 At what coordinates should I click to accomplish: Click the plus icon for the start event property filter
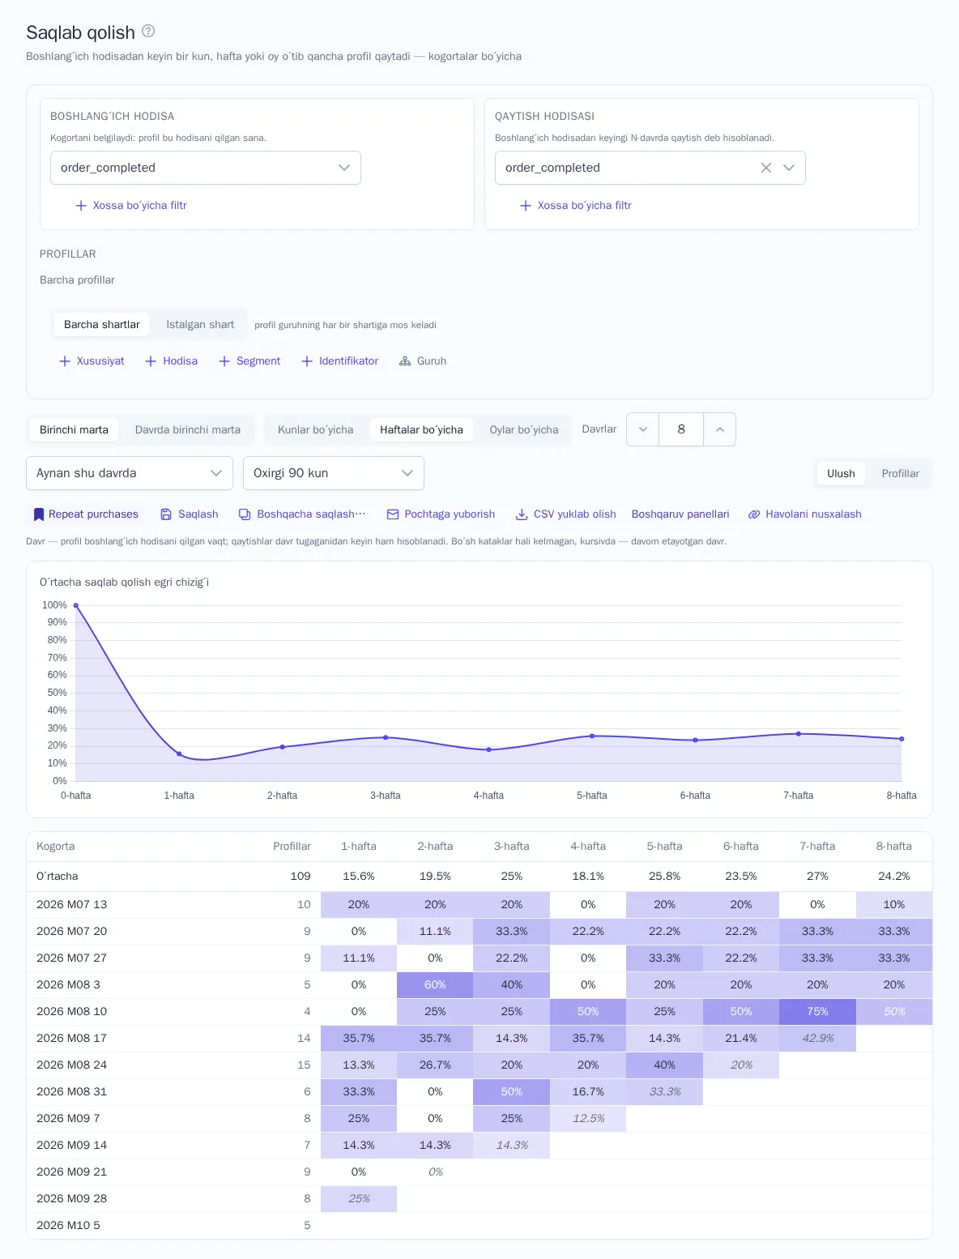81,206
